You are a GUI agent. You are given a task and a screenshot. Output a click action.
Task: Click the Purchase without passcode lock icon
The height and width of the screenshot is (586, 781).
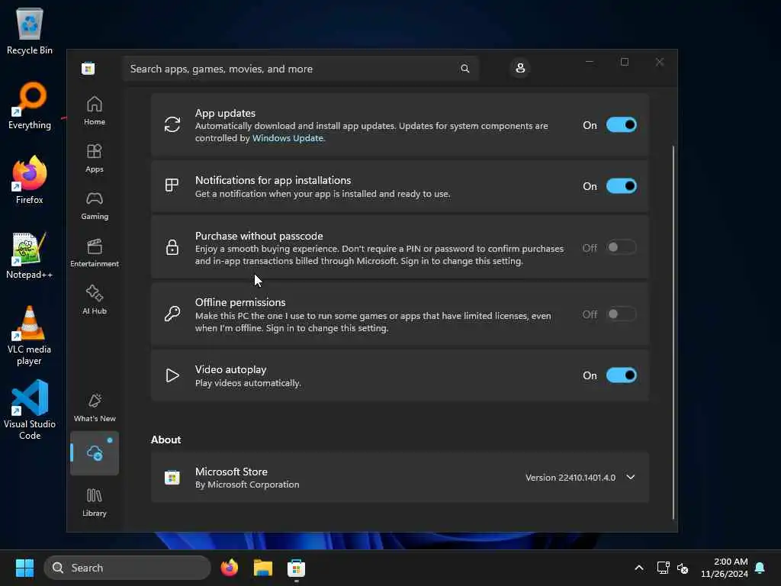(x=172, y=247)
